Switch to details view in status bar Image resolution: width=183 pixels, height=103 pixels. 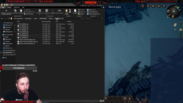101,101
